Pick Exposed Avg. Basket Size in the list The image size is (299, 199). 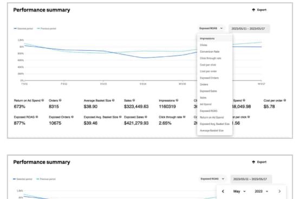pyautogui.click(x=214, y=124)
